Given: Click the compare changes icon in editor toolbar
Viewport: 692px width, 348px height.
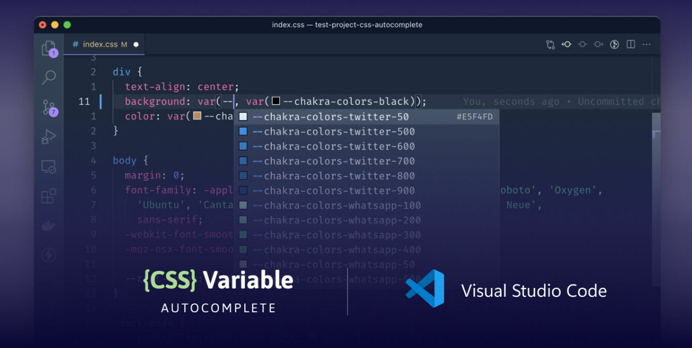Looking at the screenshot, I should (550, 45).
